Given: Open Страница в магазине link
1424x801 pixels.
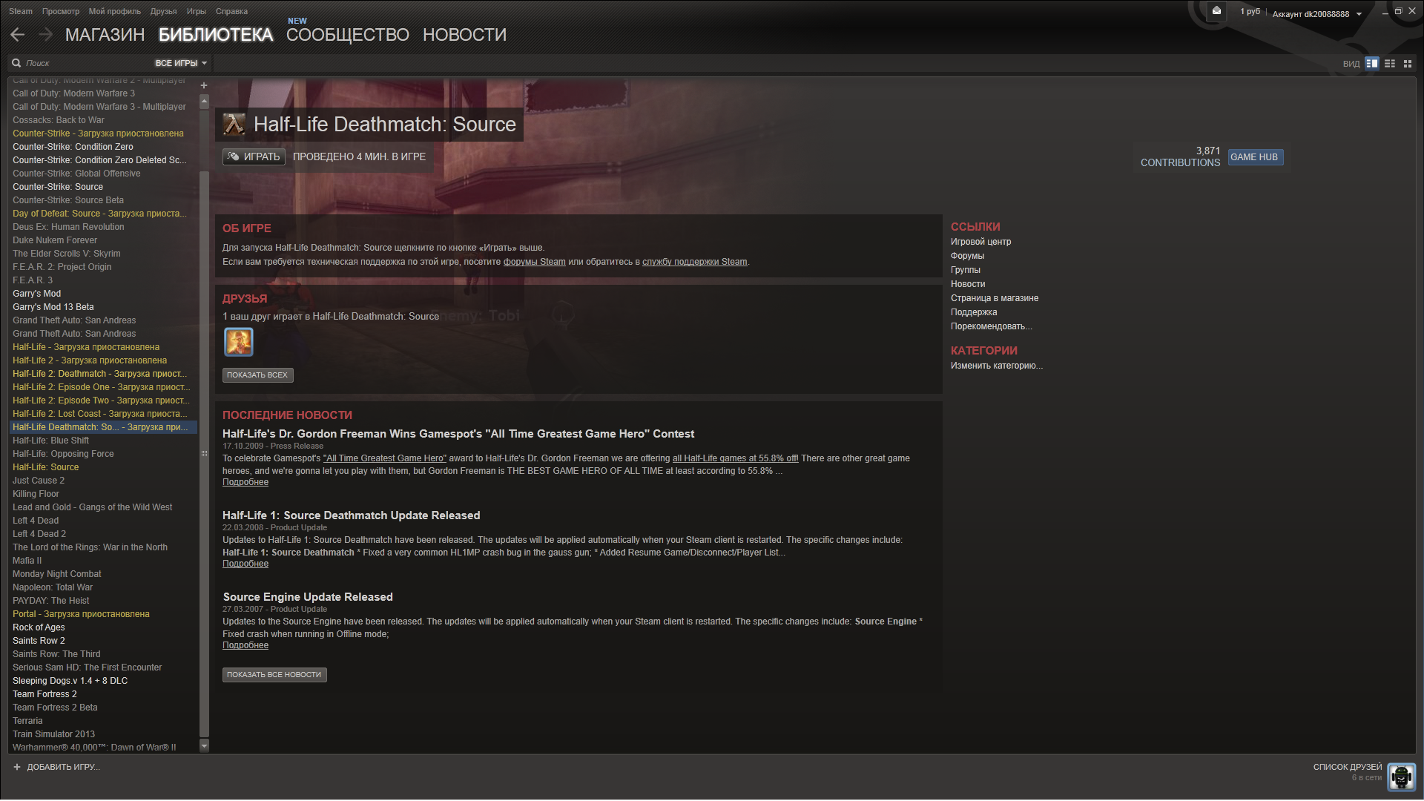Looking at the screenshot, I should pos(995,298).
